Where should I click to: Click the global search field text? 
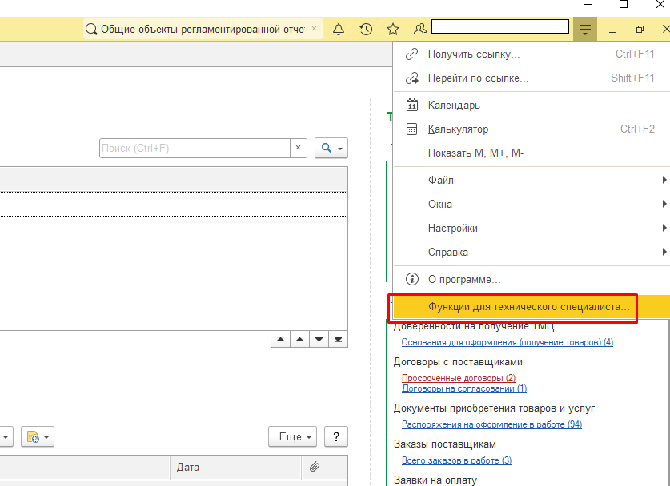(x=203, y=29)
